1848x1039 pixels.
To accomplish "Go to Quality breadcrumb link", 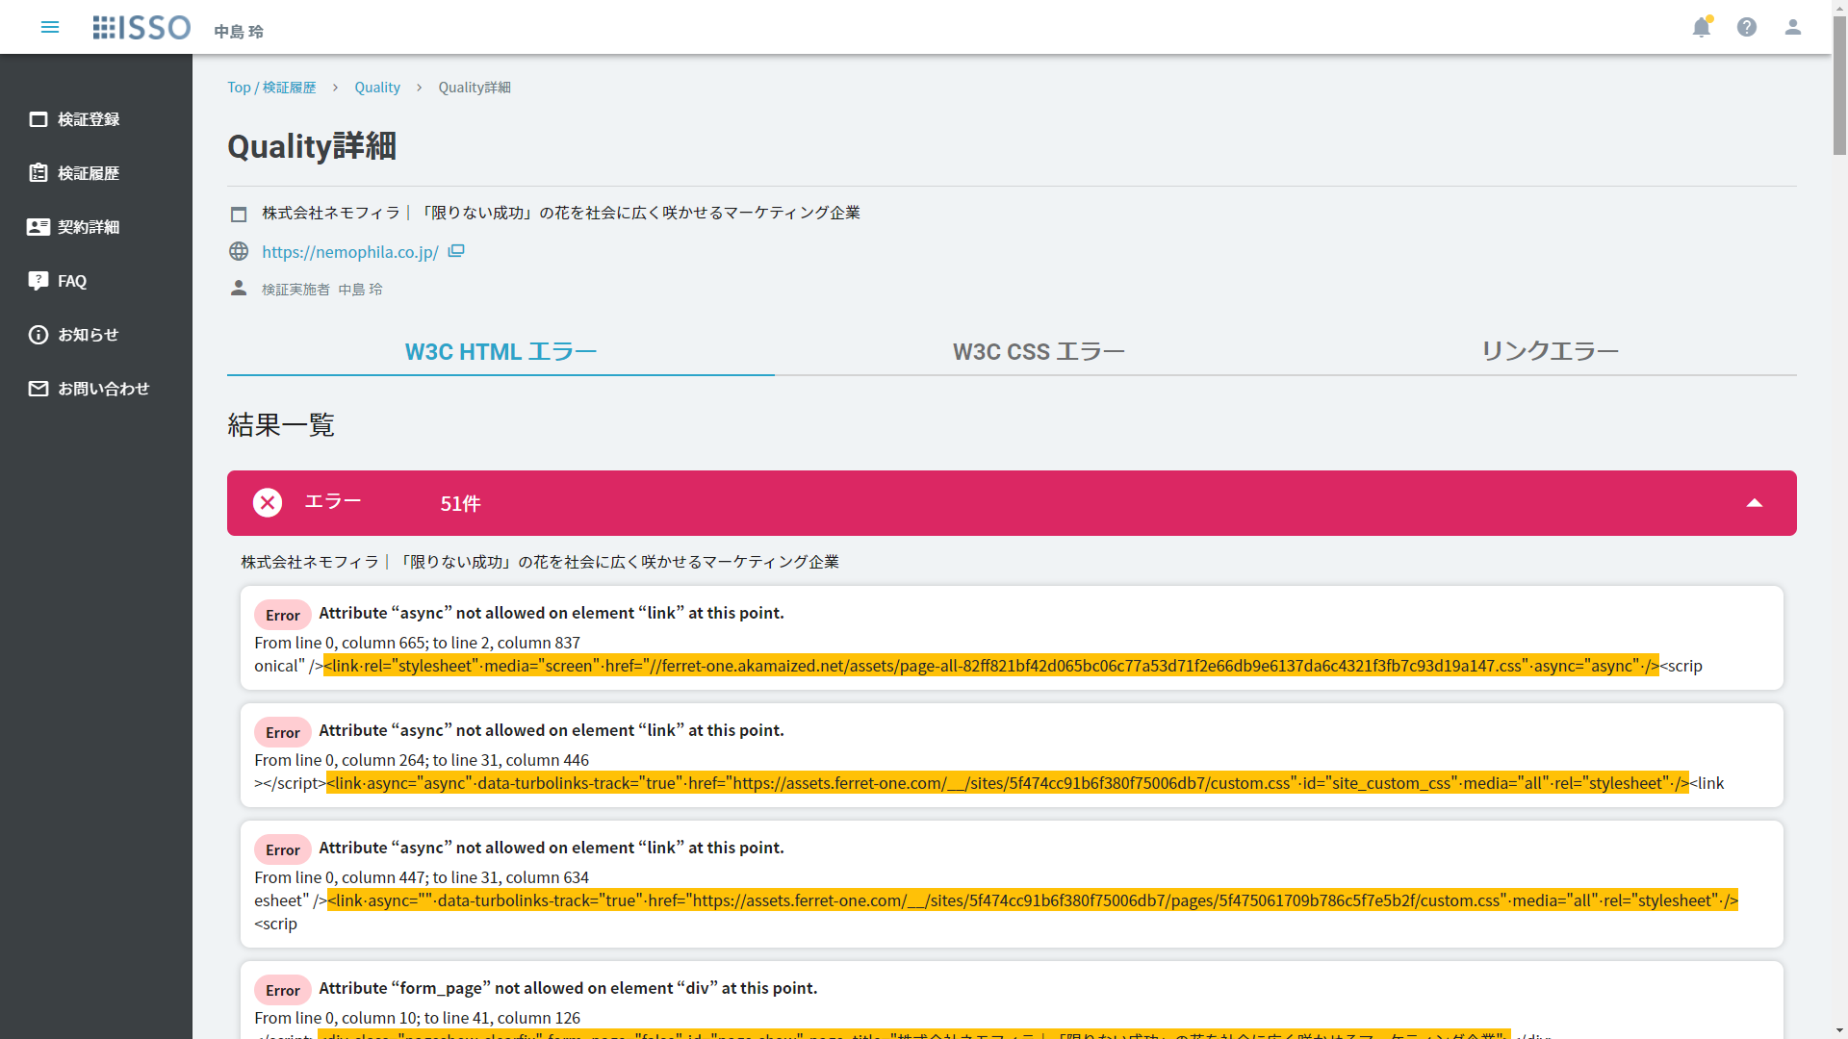I will click(376, 88).
